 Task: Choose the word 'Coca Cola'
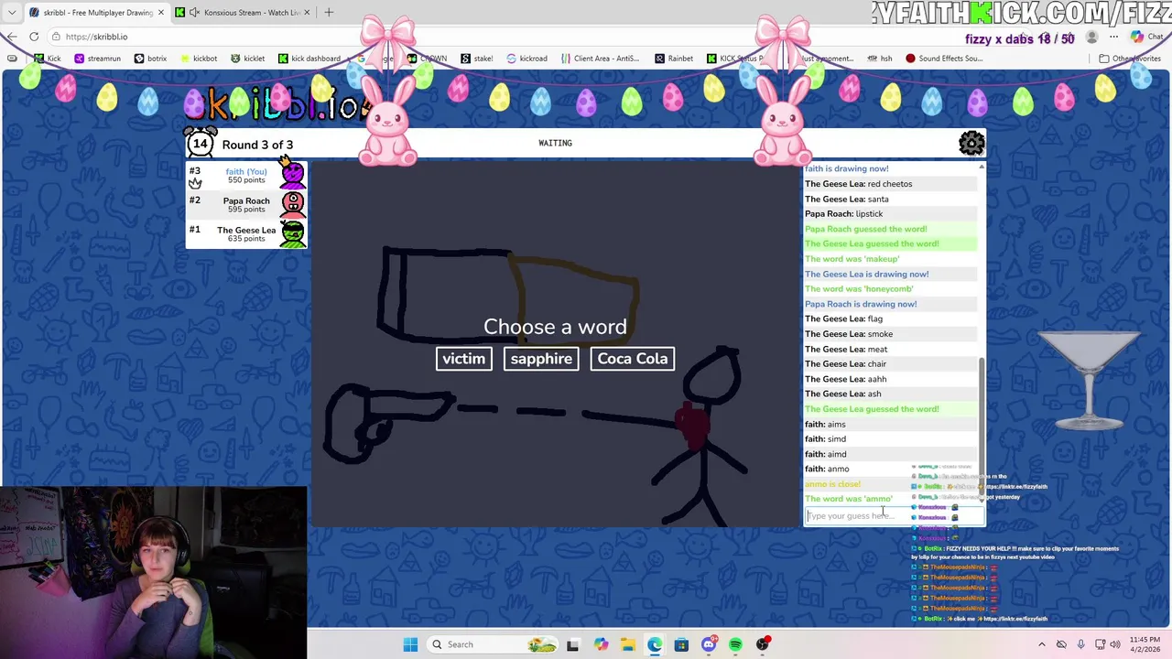(x=633, y=359)
